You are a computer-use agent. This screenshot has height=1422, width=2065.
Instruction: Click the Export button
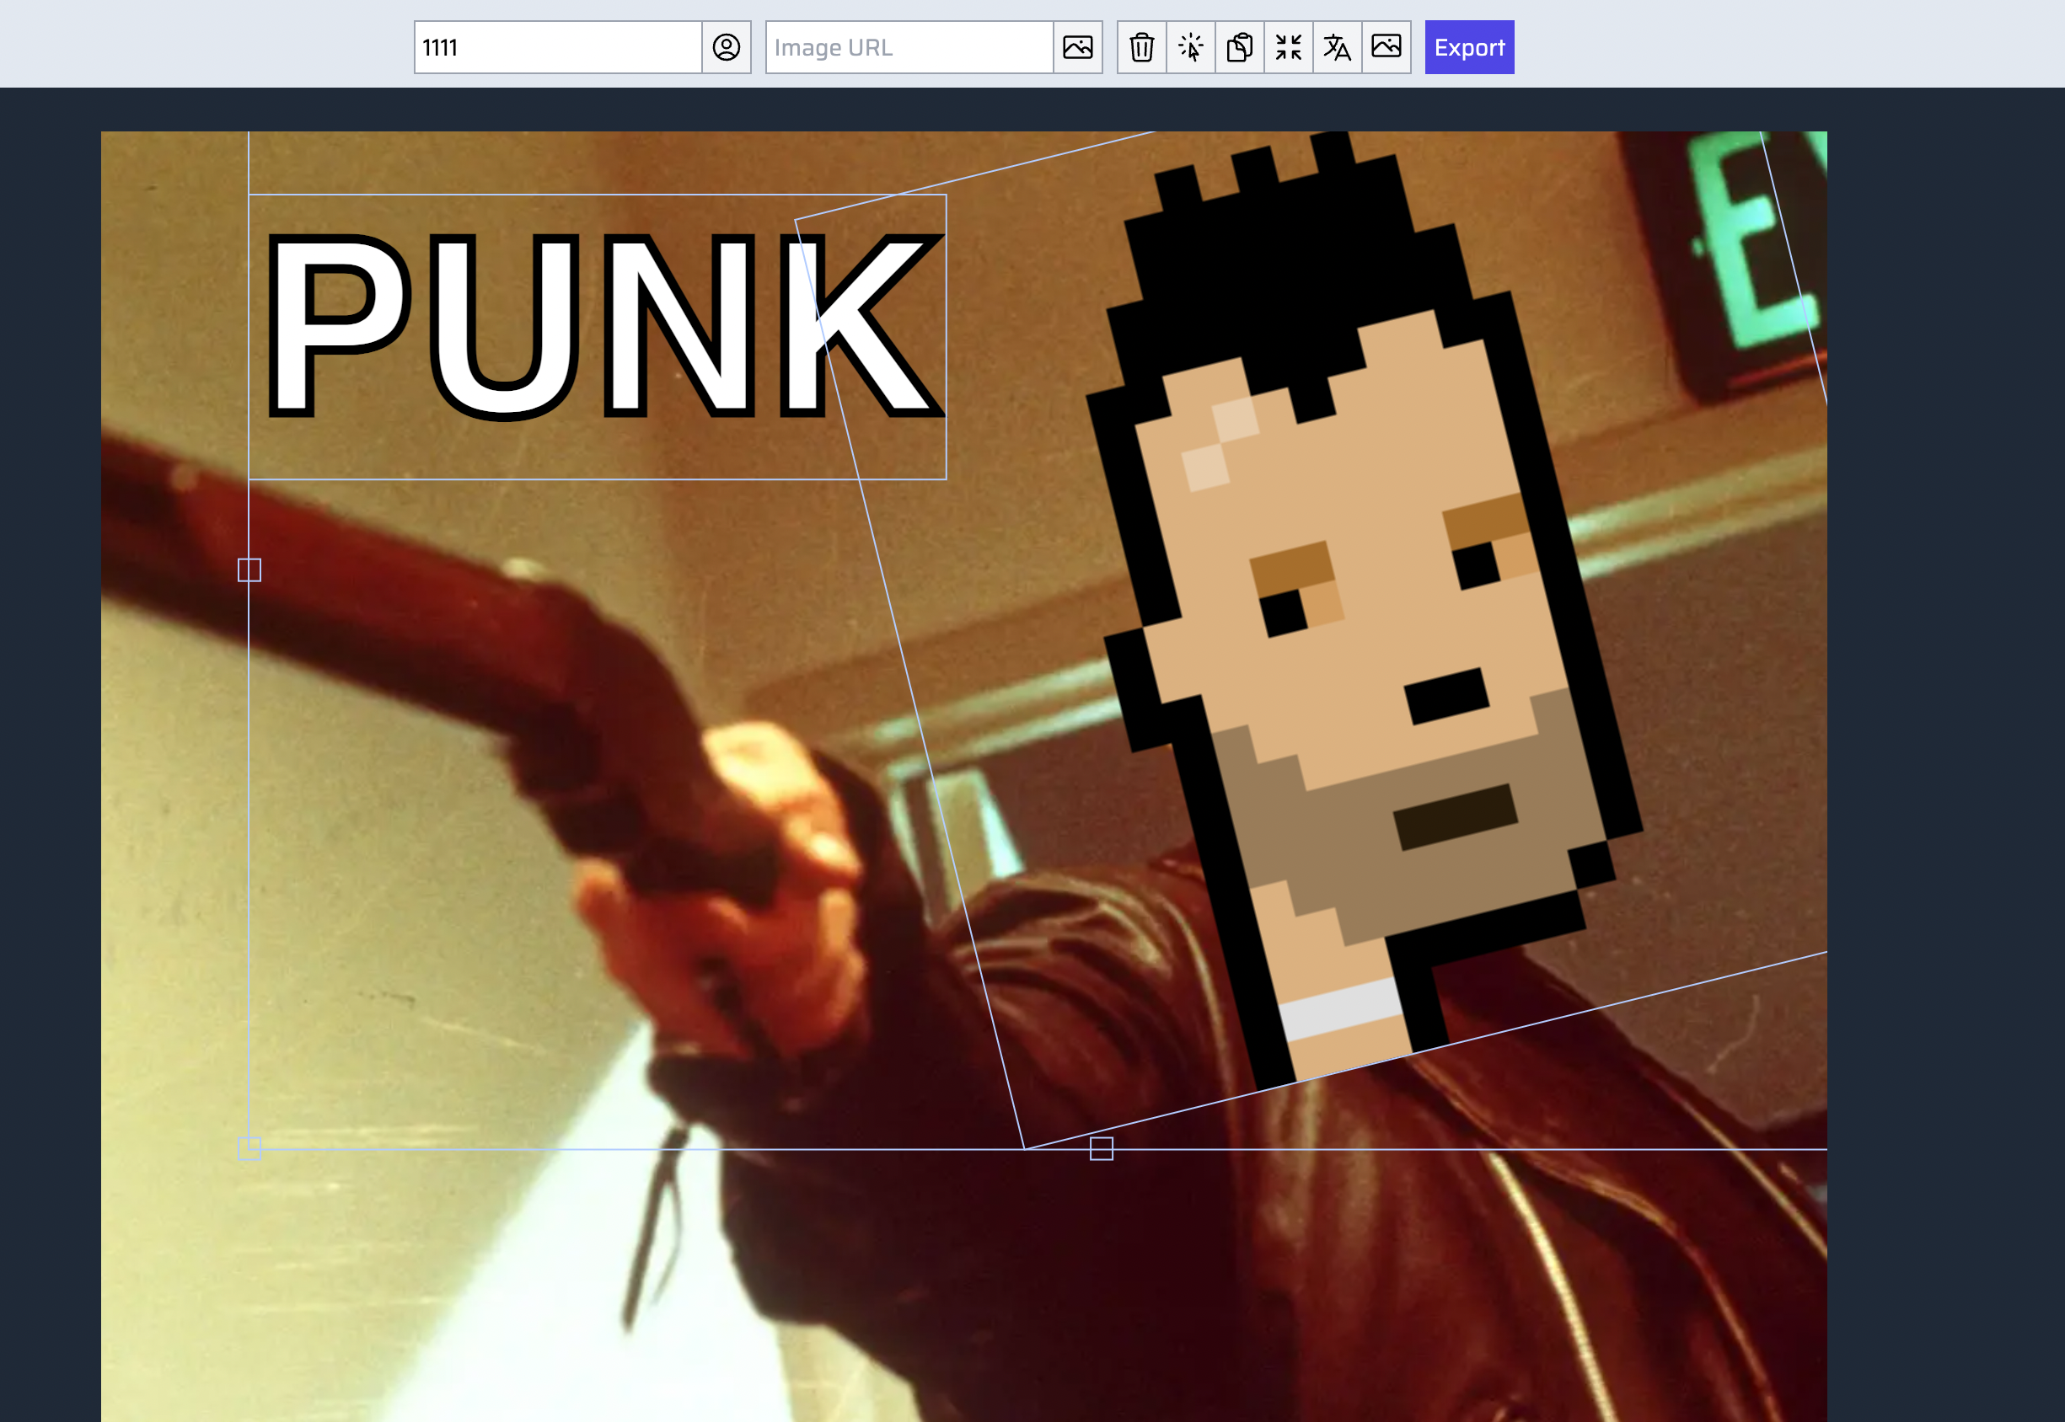[1469, 47]
